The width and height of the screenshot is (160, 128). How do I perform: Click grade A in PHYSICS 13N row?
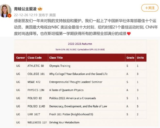[x=127, y=90]
